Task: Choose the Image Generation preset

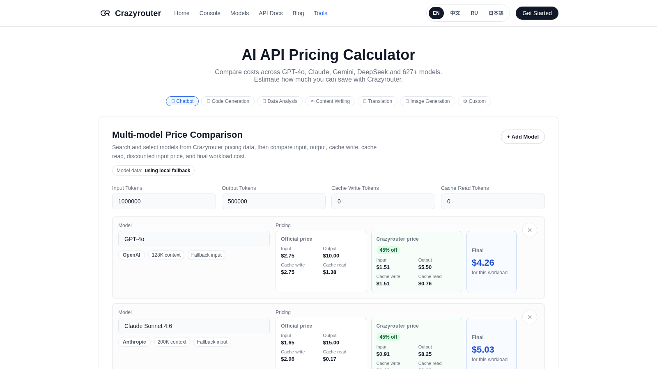Action: click(x=427, y=101)
